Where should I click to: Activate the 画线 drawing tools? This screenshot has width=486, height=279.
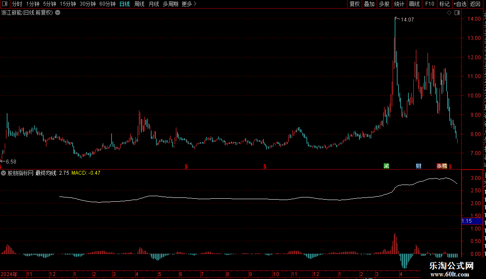coord(415,4)
